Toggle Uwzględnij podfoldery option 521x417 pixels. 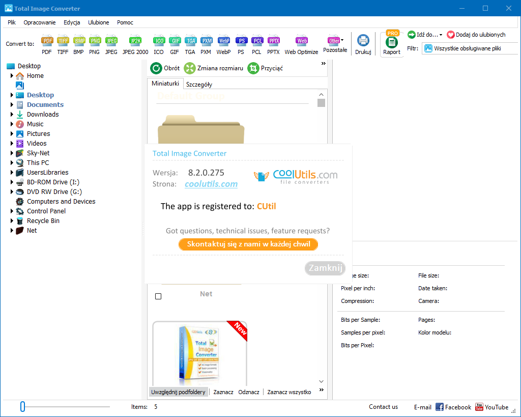click(179, 392)
